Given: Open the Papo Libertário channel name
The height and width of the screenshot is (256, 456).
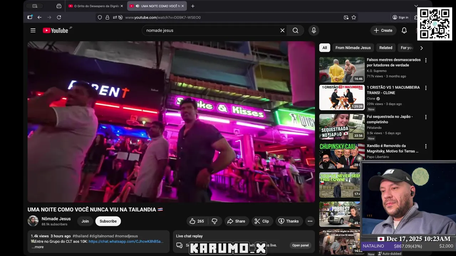Looking at the screenshot, I should [378, 157].
